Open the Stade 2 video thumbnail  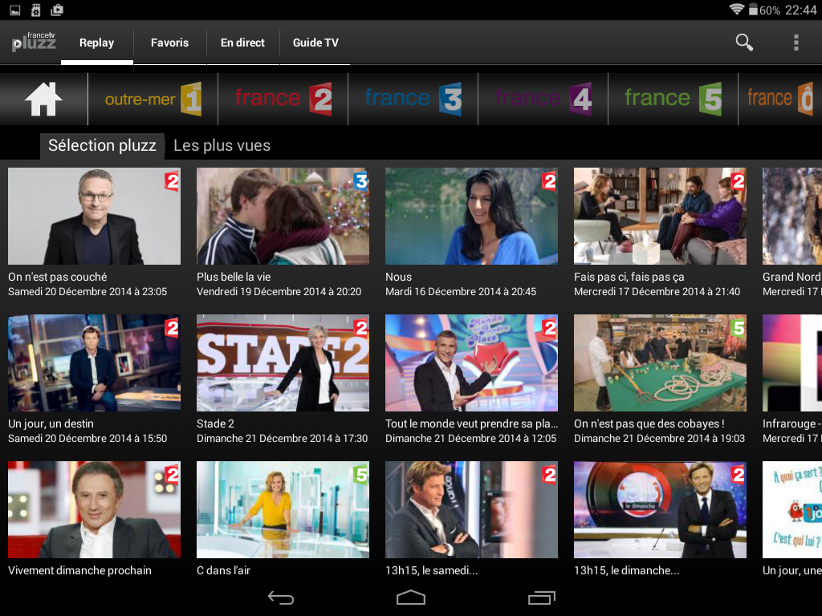283,363
